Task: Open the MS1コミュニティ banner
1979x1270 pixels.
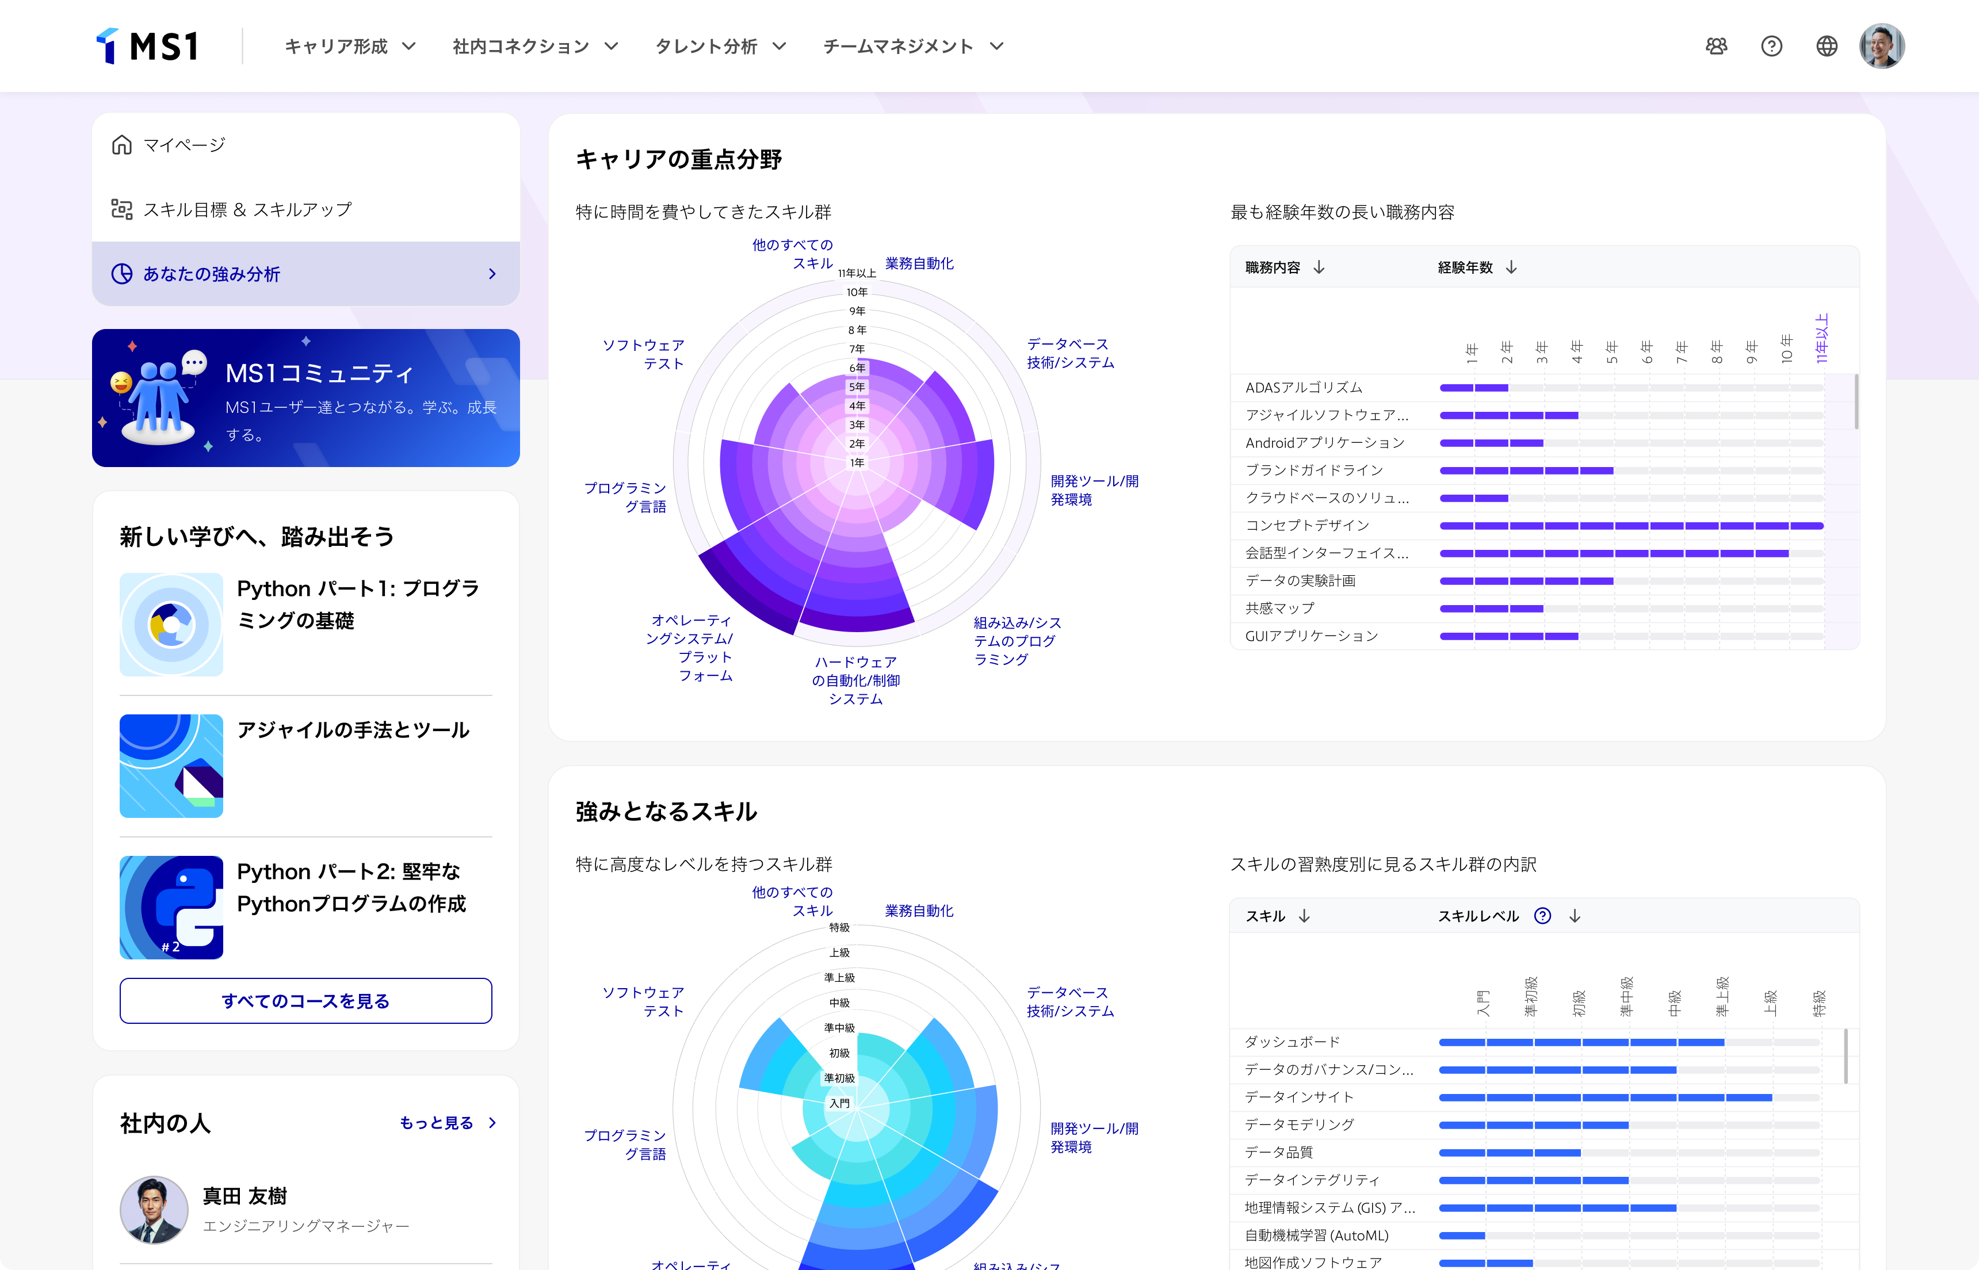Action: point(306,399)
